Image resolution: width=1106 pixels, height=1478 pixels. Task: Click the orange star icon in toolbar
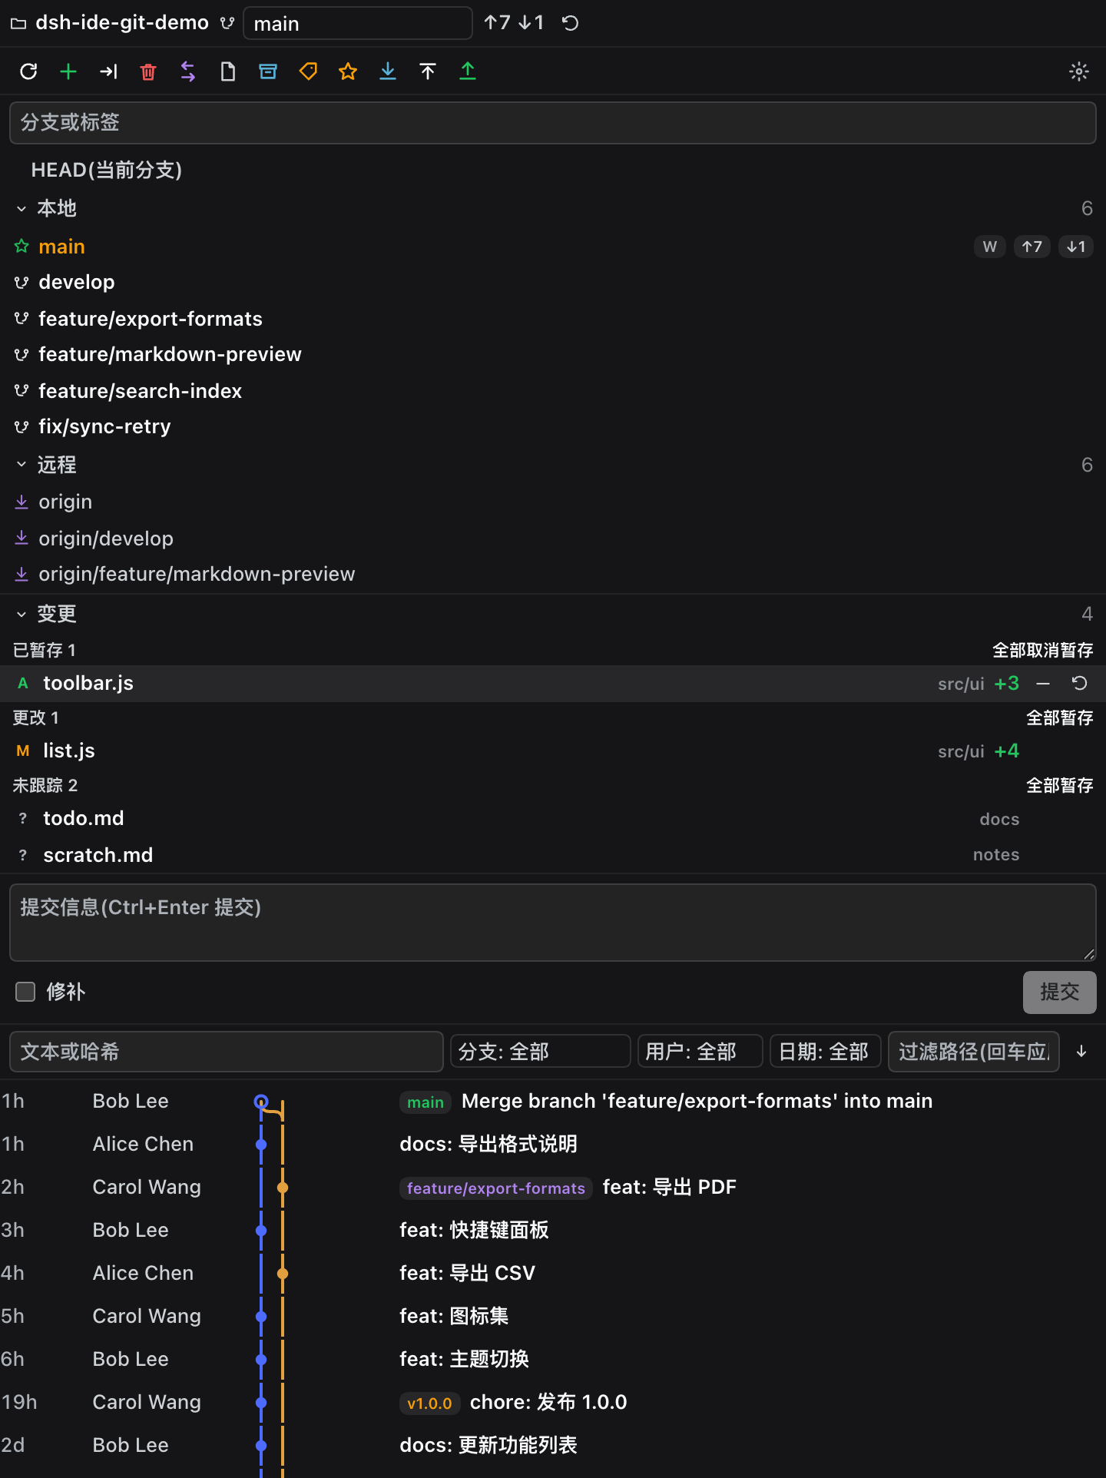(348, 71)
